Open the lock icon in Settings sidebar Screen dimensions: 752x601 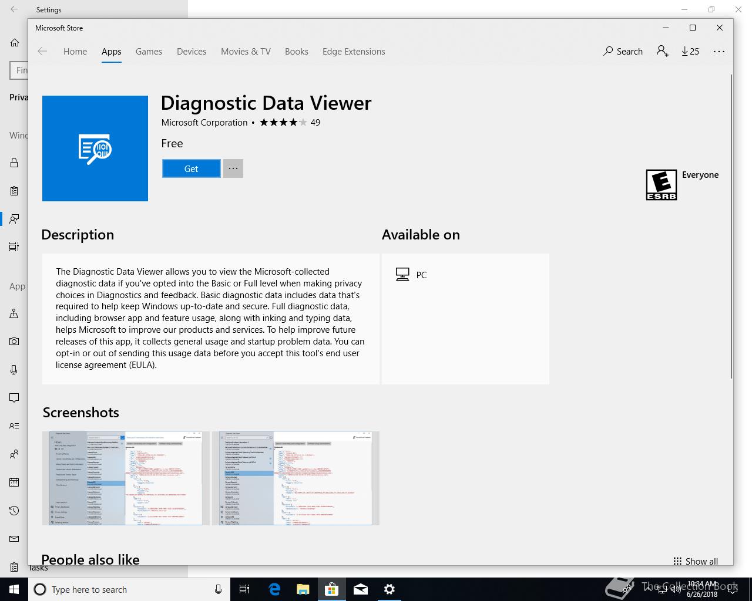(14, 163)
